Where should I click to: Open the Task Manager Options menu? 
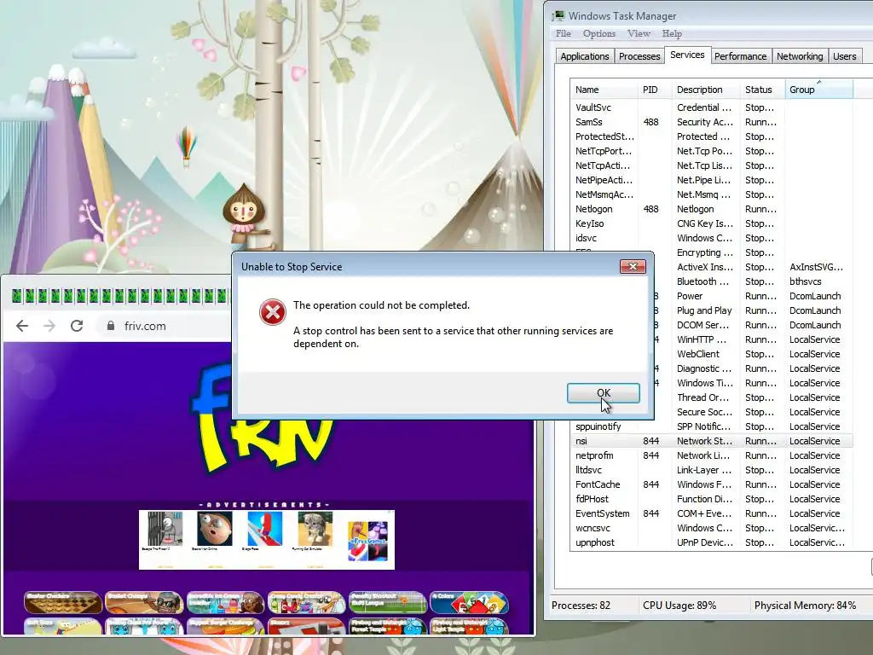coord(599,33)
